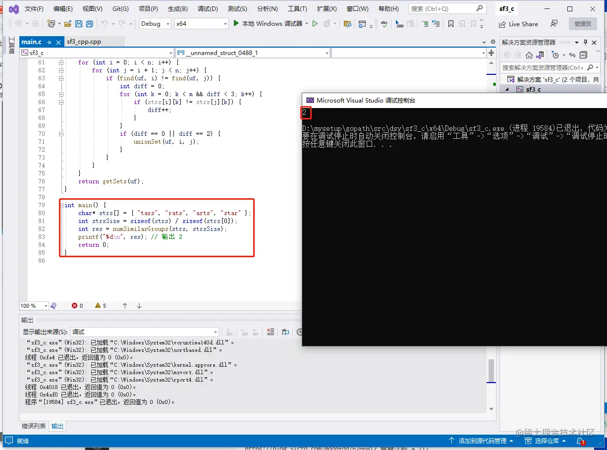607x450 pixels.
Task: Open the Debug configuration dropdown
Action: click(155, 24)
